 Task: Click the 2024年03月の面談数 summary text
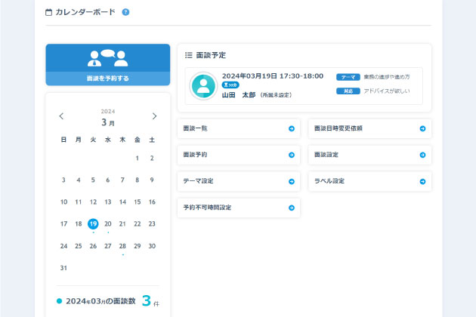coord(100,301)
